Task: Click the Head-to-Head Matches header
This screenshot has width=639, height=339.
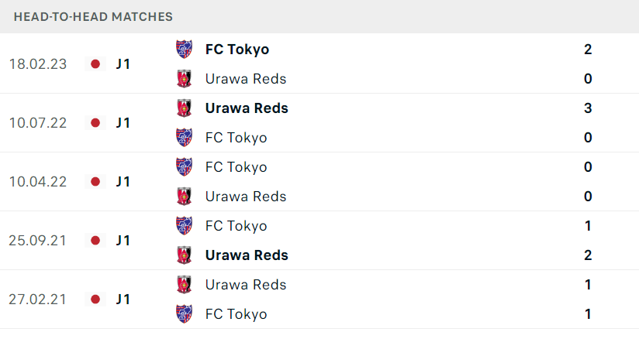Action: (x=93, y=17)
